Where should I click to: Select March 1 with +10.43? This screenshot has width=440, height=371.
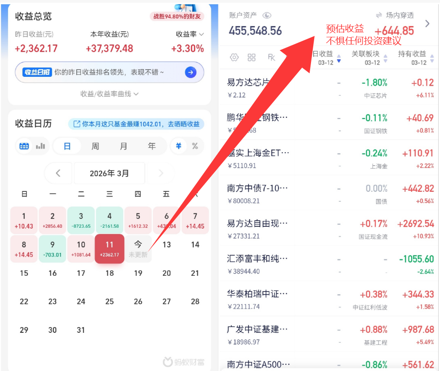[24, 221]
